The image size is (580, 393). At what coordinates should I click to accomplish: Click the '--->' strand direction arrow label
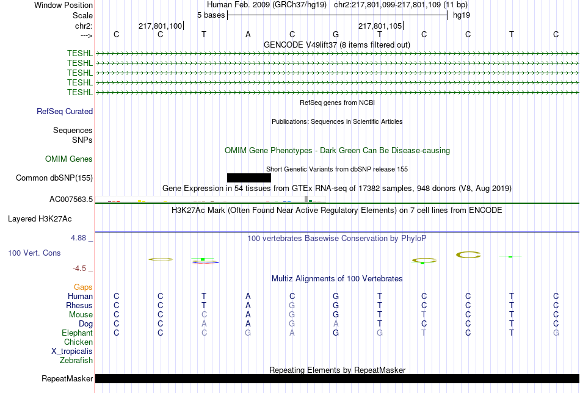86,35
